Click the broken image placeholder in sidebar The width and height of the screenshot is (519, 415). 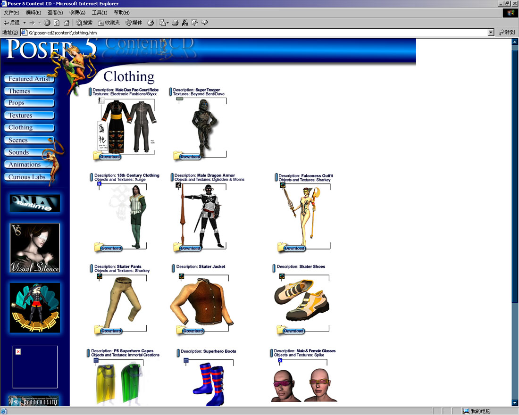35,367
